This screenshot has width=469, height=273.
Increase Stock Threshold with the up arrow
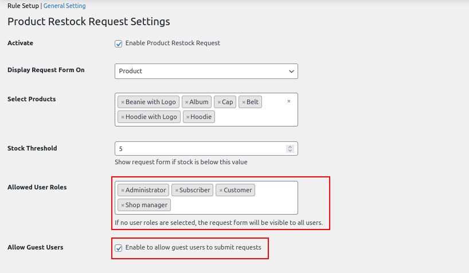point(290,147)
